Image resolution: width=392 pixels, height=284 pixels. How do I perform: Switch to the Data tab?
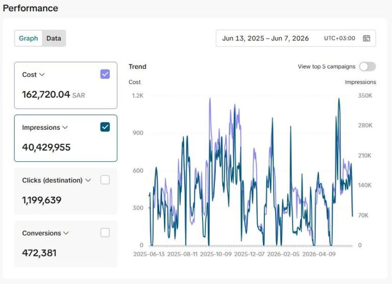[54, 38]
